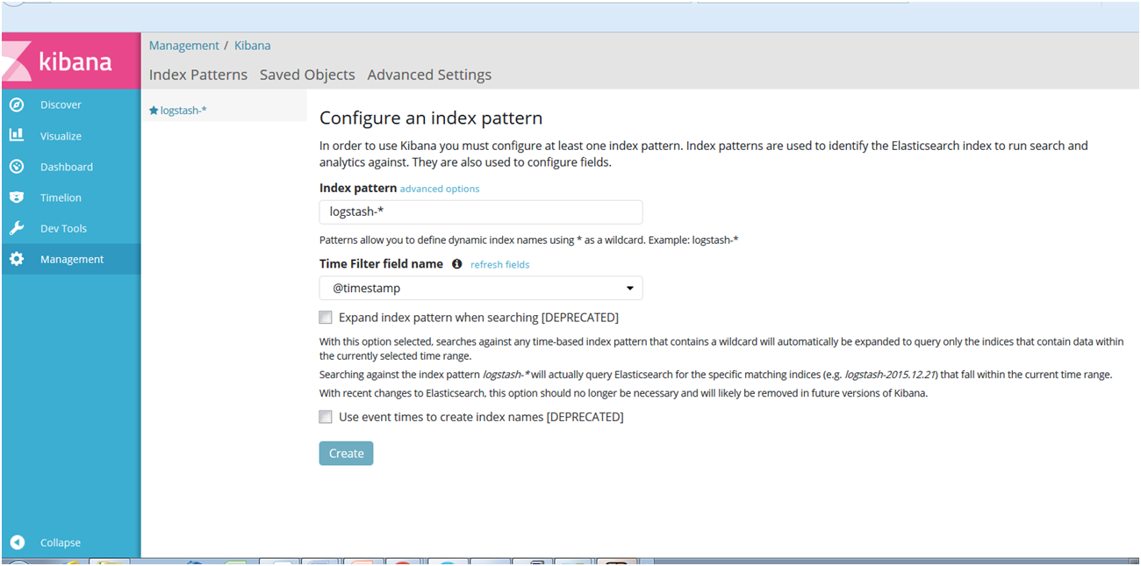Open the @timestamp time field dropdown
The image size is (1141, 566).
(481, 288)
